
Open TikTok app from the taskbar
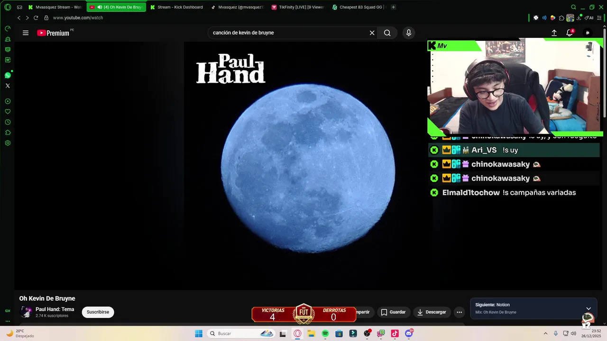click(395, 333)
